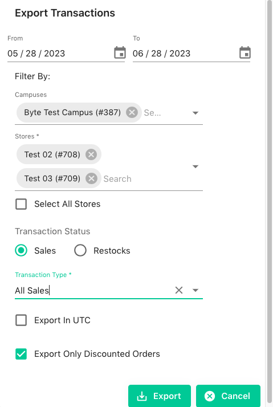Screen dimensions: 273x407
Task: Open the From date calendar picker
Action: click(x=120, y=52)
